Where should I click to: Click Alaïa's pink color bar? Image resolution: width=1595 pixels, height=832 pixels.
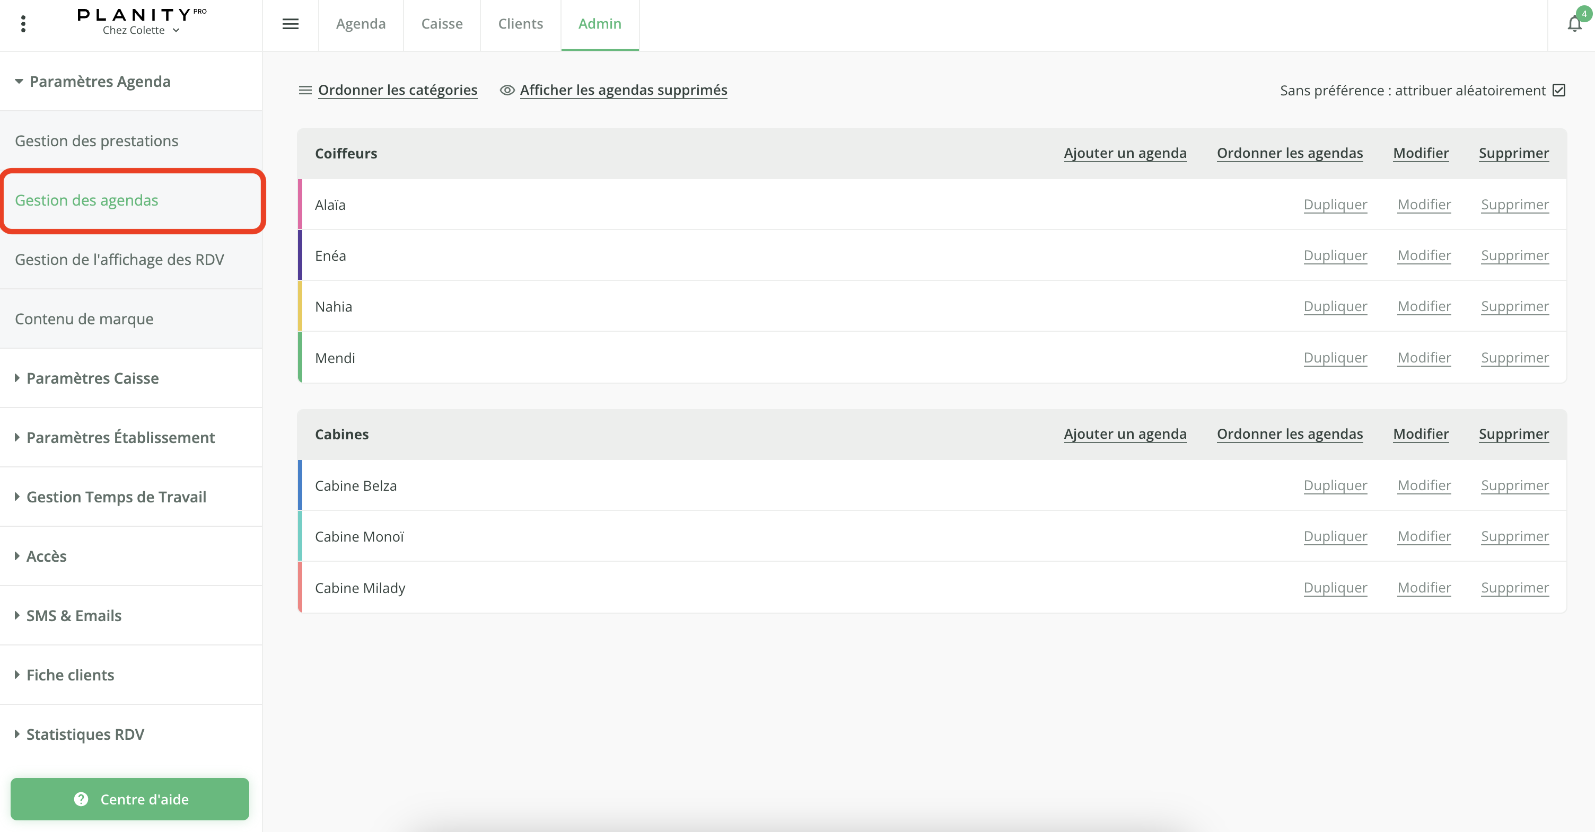click(x=300, y=205)
